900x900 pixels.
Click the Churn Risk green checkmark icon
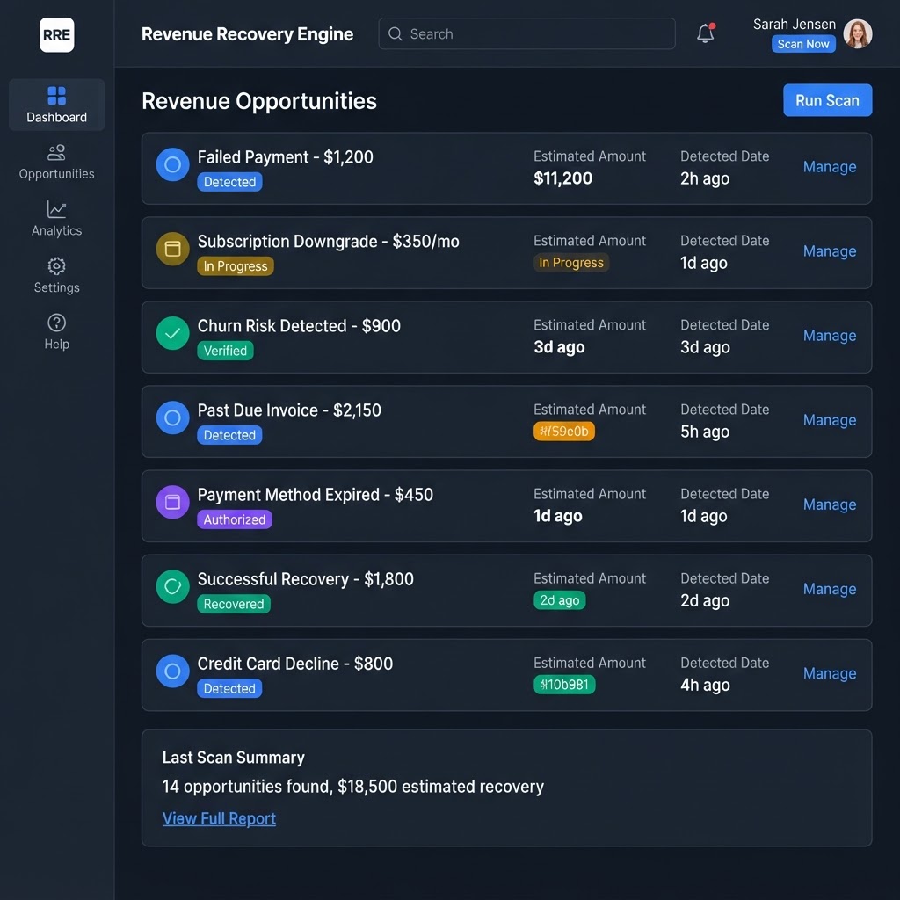173,333
